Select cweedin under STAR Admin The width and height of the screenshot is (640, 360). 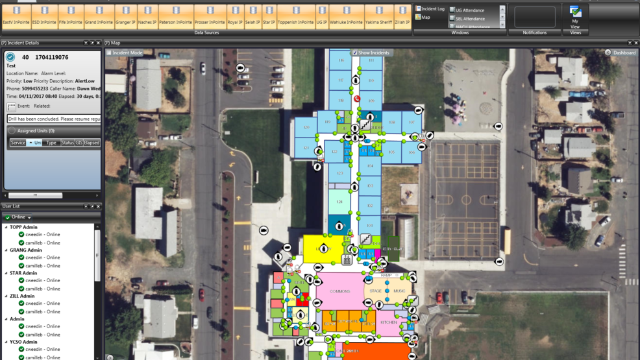click(x=39, y=280)
